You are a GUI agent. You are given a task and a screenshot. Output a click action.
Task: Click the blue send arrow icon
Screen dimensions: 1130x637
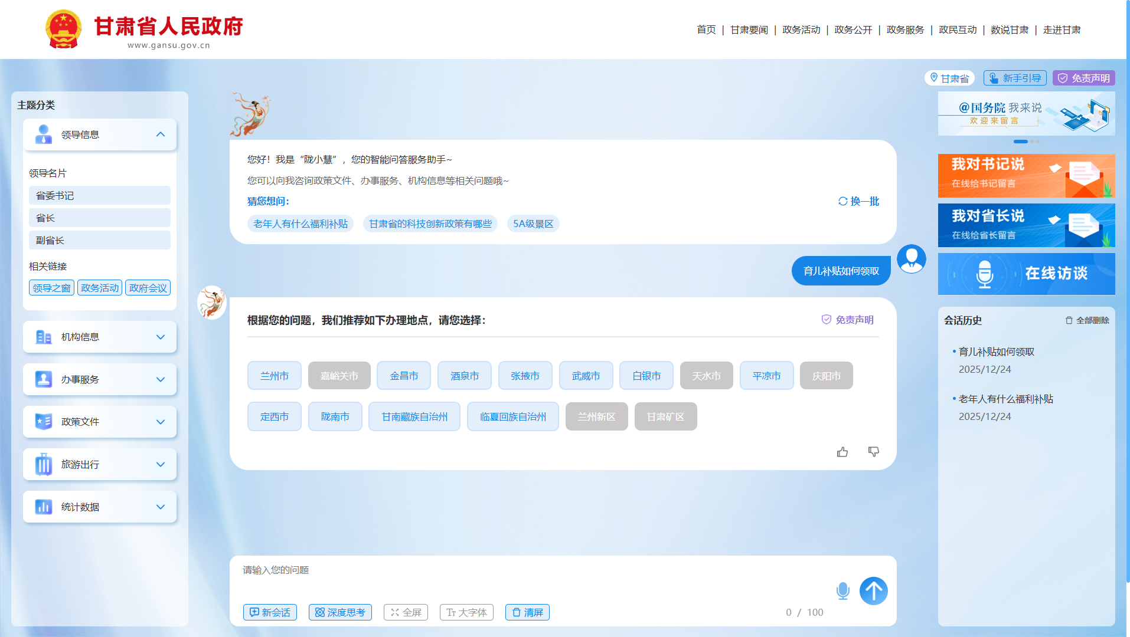(873, 590)
